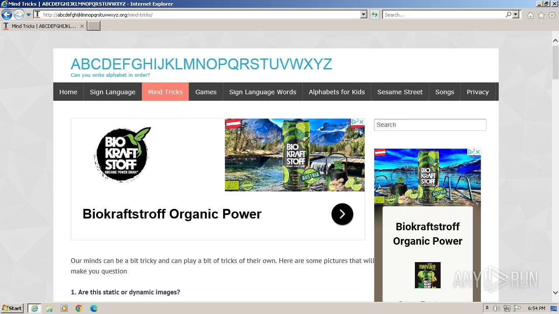The height and width of the screenshot is (314, 559).
Task: Click the browser search box
Action: 444,14
